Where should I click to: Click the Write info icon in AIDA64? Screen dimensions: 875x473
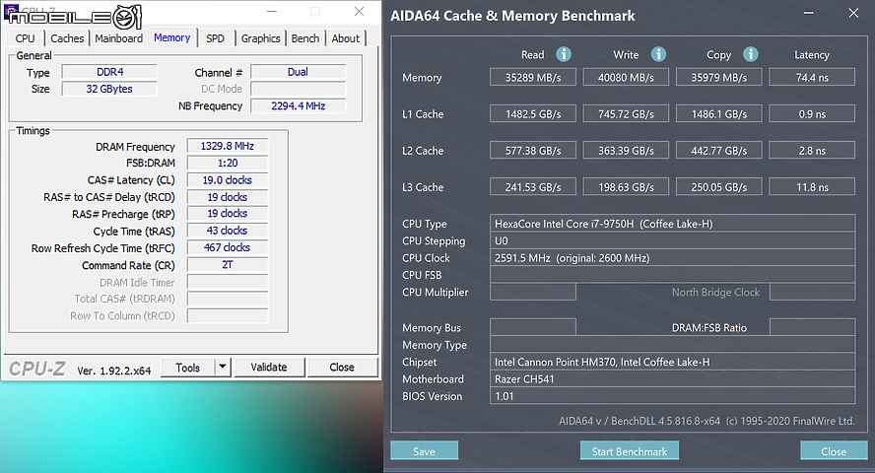point(658,54)
